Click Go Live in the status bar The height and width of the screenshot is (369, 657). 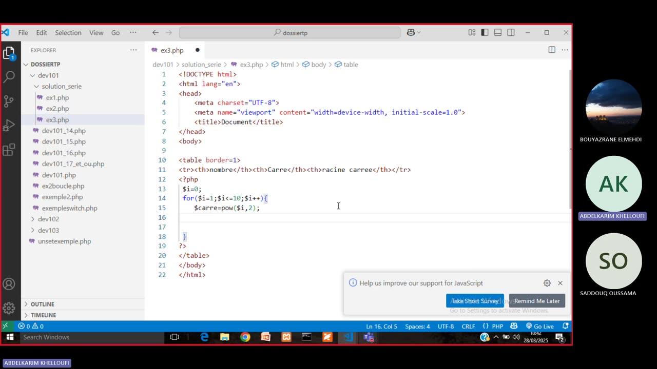coord(539,326)
